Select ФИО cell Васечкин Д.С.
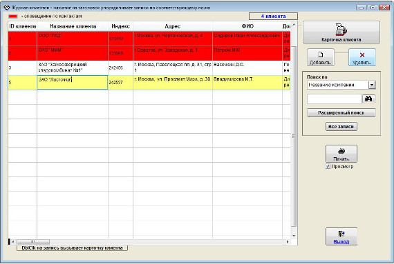Image resolution: width=394 pixels, height=264 pixels. click(x=247, y=68)
